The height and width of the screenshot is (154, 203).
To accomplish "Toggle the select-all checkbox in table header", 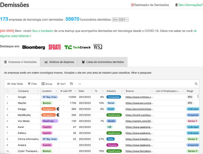I will coord(7,91).
